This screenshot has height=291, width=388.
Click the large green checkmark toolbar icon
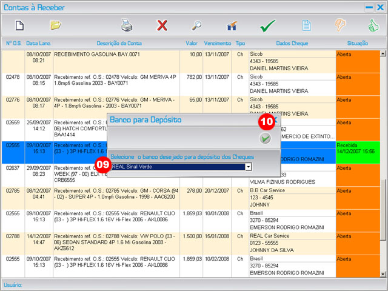click(x=268, y=25)
